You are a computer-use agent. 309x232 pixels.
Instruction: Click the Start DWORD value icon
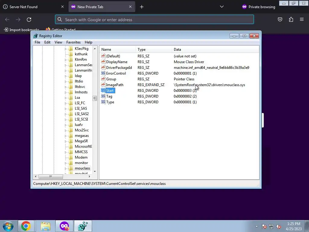pos(103,90)
